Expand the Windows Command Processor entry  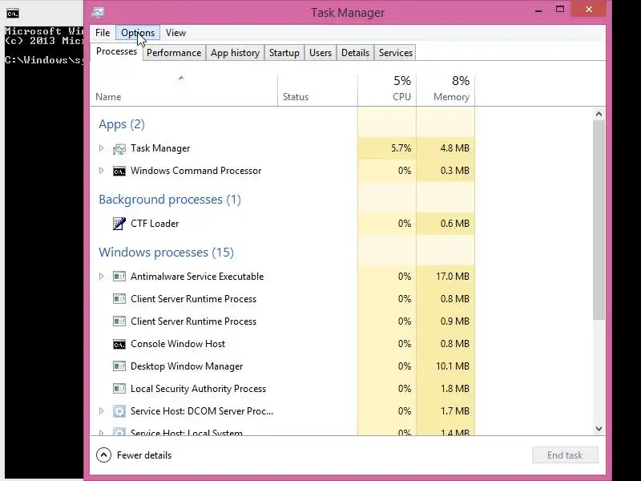(102, 171)
